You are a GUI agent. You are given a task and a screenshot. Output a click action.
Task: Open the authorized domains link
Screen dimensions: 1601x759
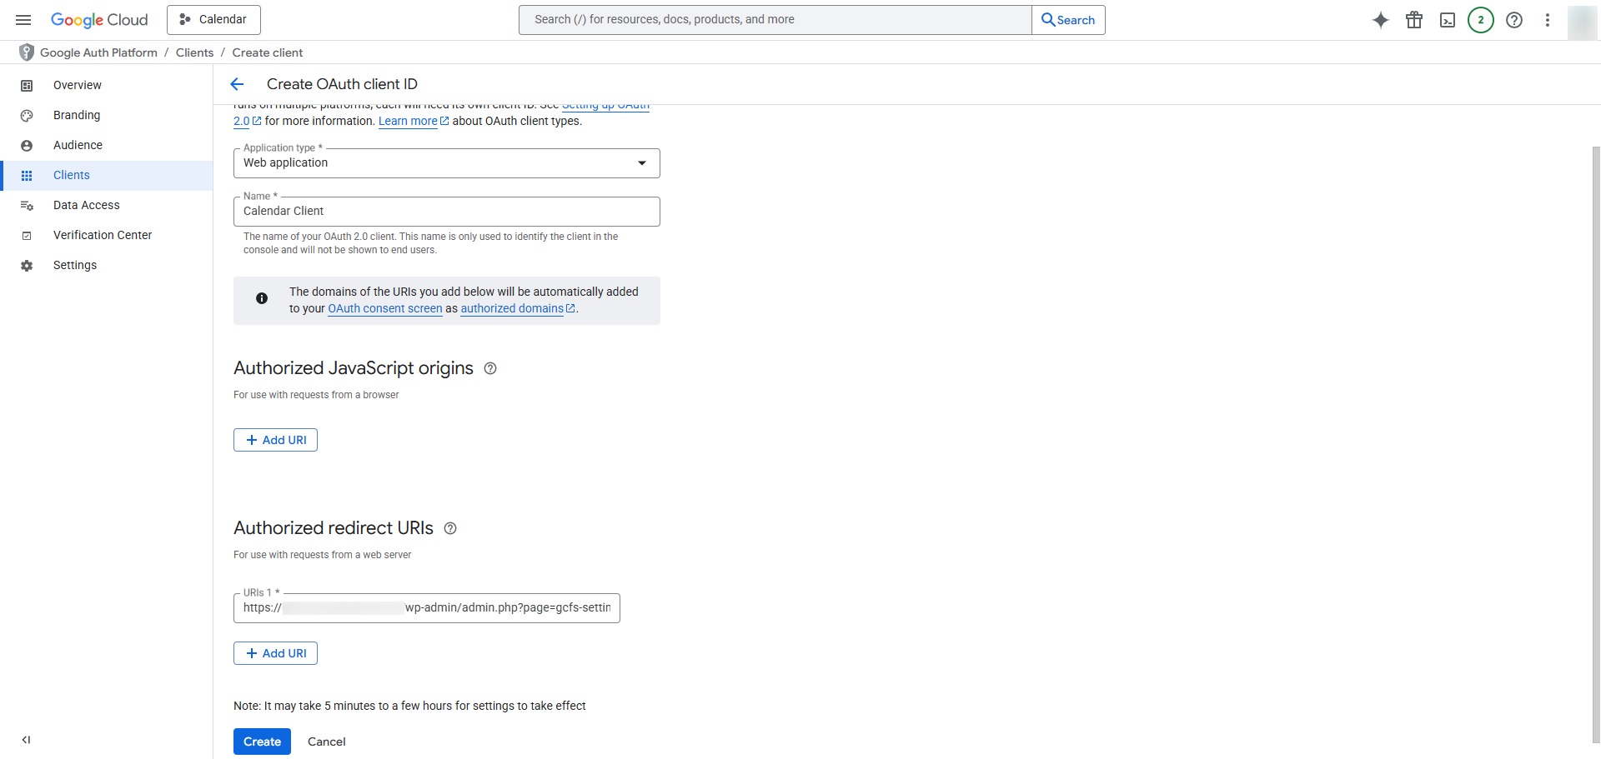(518, 308)
